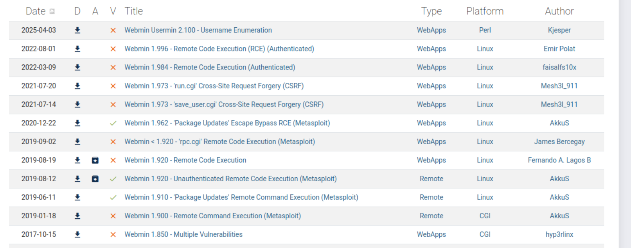Click the Author column header

coord(559,11)
